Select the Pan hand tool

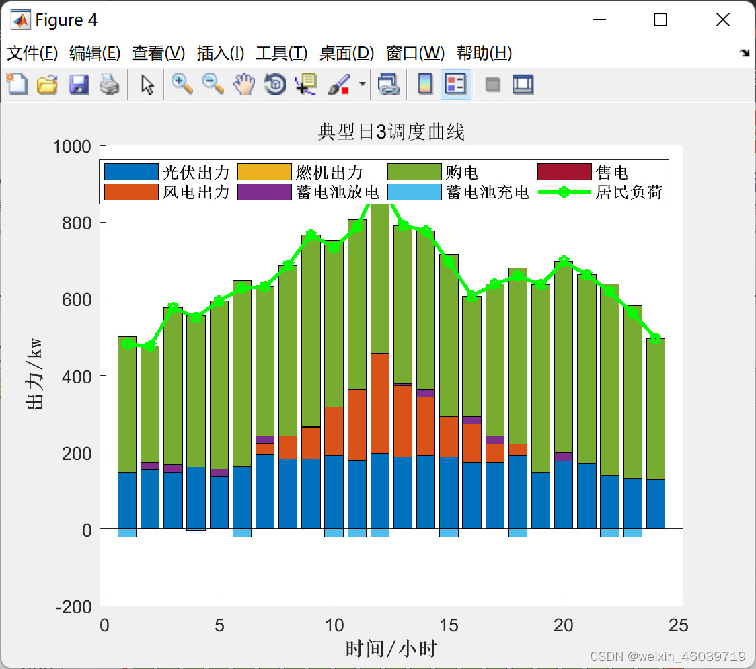[x=244, y=84]
